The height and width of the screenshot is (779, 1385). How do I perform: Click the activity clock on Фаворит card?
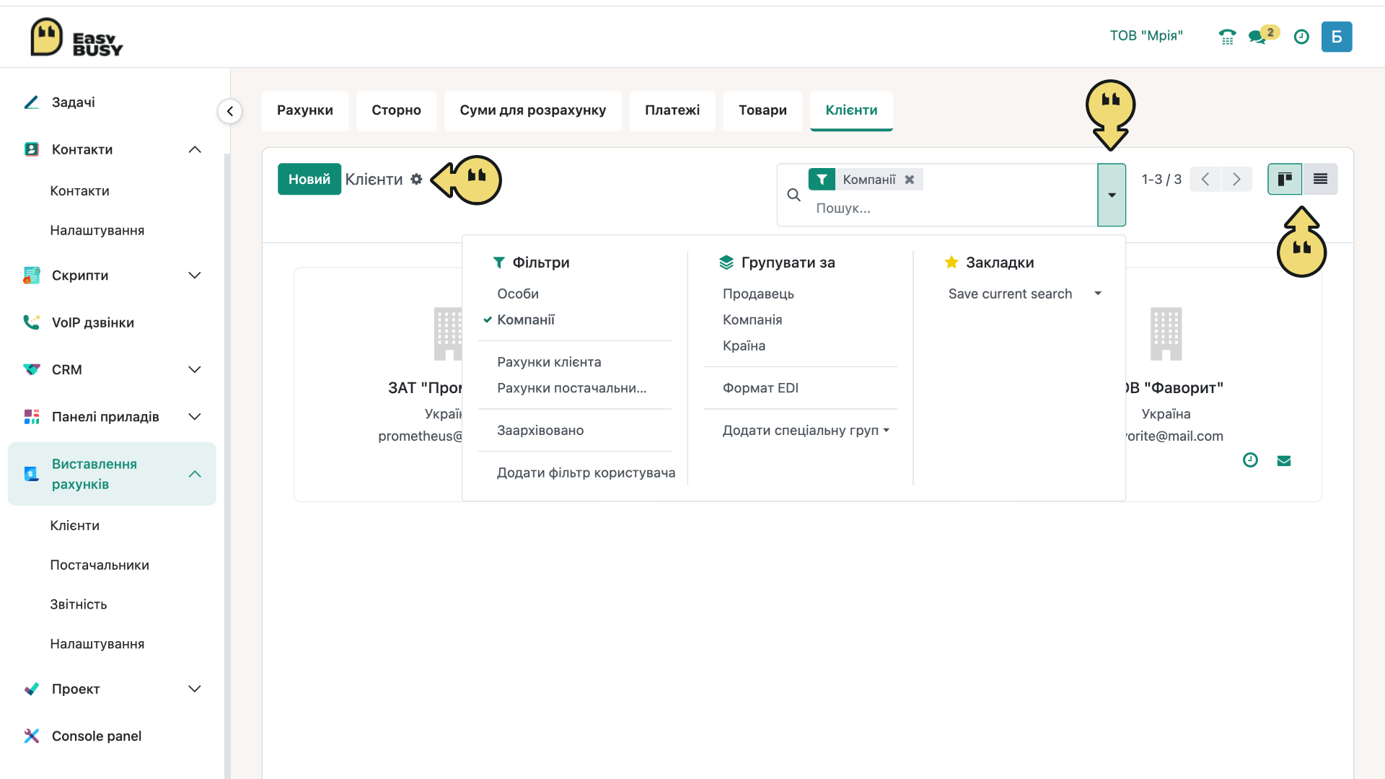(x=1250, y=460)
